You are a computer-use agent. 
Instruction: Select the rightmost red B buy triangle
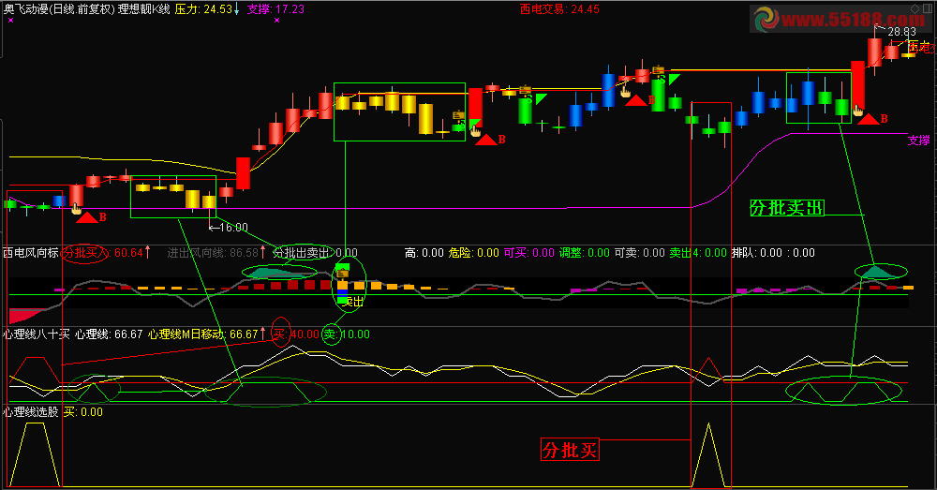(869, 119)
